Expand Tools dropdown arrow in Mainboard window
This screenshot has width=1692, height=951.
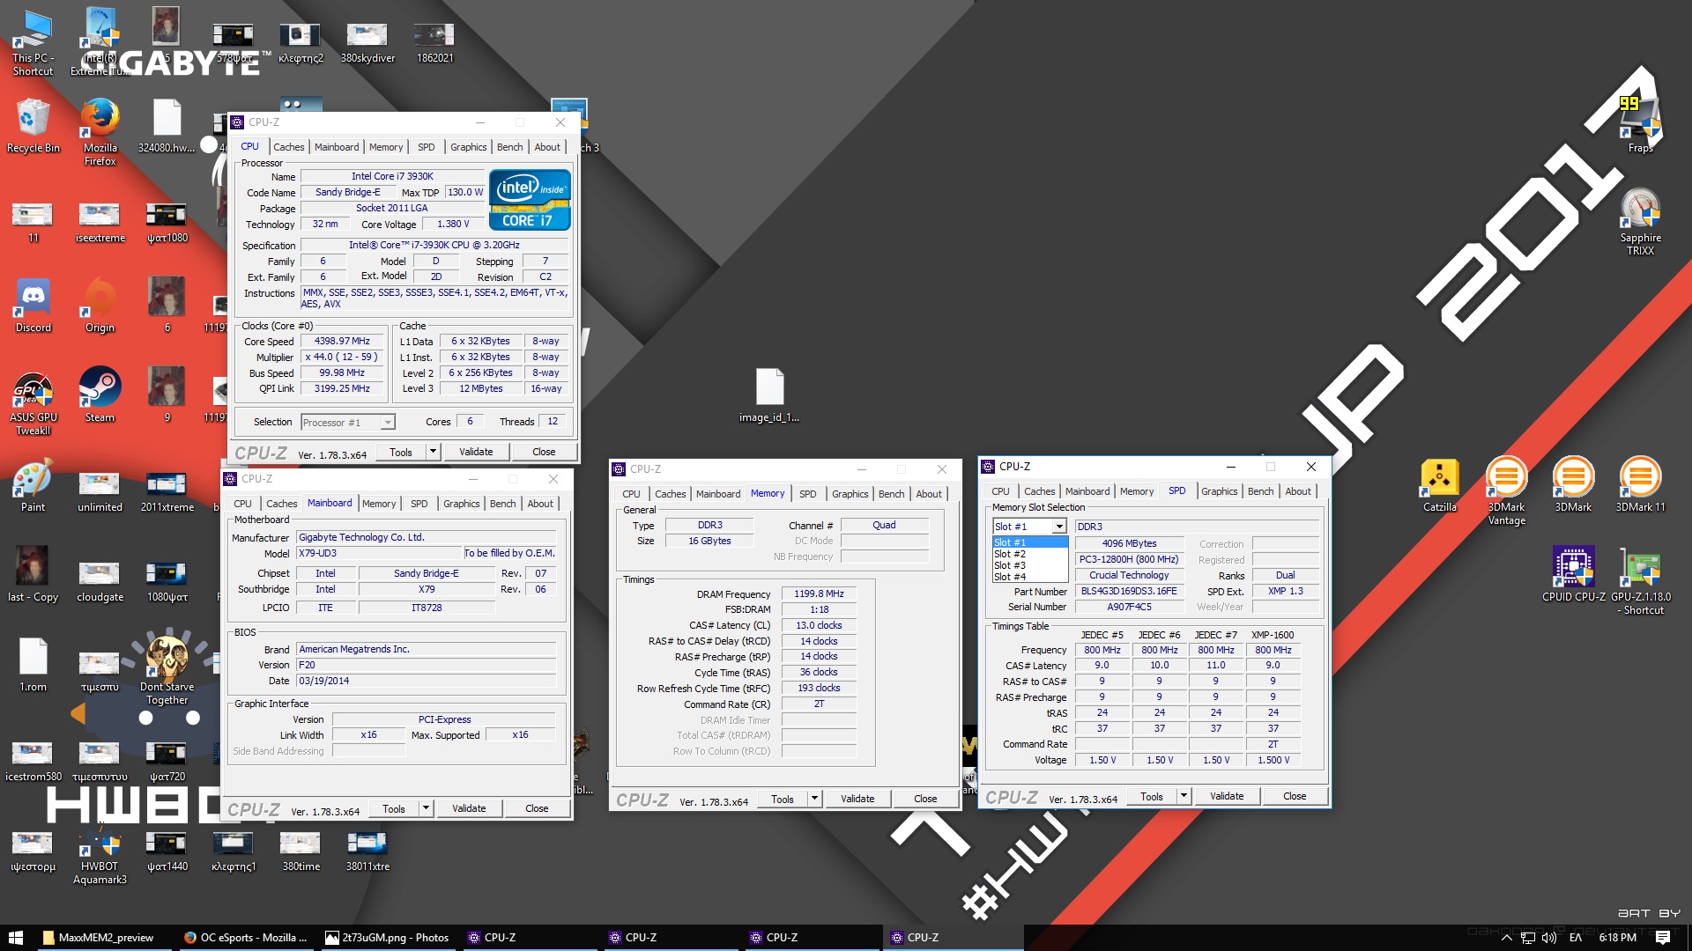(426, 808)
